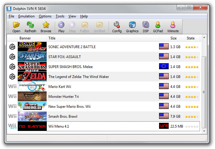The image size is (215, 149).
Task: Expand the Tools menu
Action: click(x=60, y=16)
